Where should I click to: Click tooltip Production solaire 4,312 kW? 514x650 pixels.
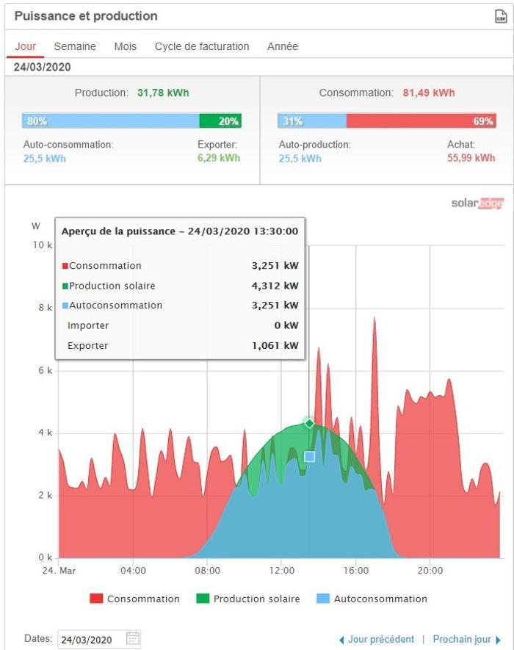[181, 286]
